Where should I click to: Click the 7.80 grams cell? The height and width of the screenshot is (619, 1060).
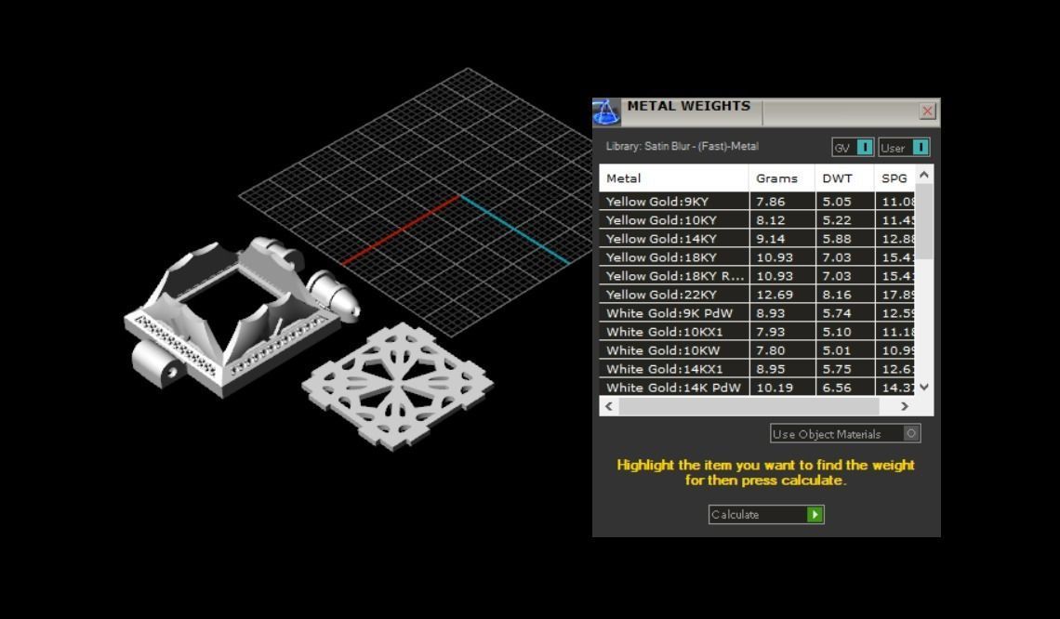(x=783, y=350)
